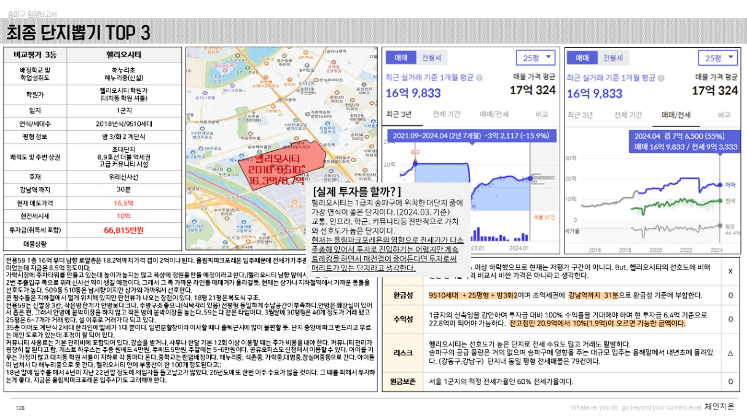Image resolution: width=747 pixels, height=420 pixels.
Task: Click the 서울세종 고등학교 marker on the map
Action: click(x=244, y=222)
